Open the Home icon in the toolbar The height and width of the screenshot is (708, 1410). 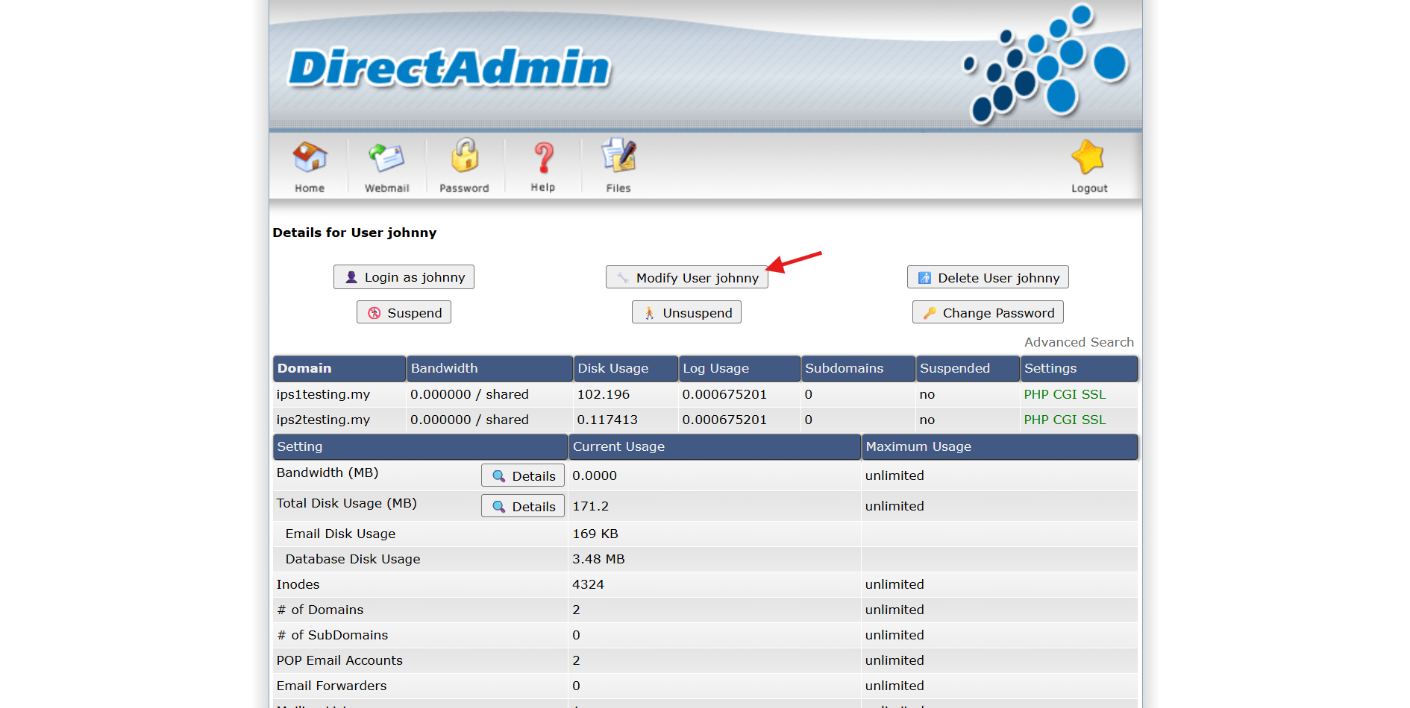(x=310, y=166)
